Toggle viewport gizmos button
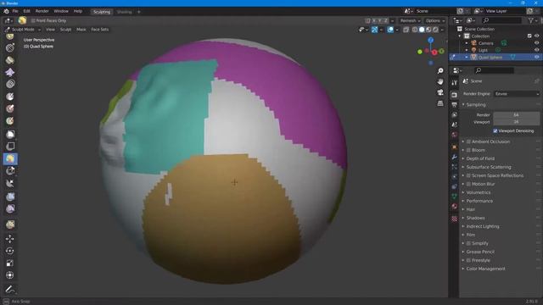 pos(374,30)
